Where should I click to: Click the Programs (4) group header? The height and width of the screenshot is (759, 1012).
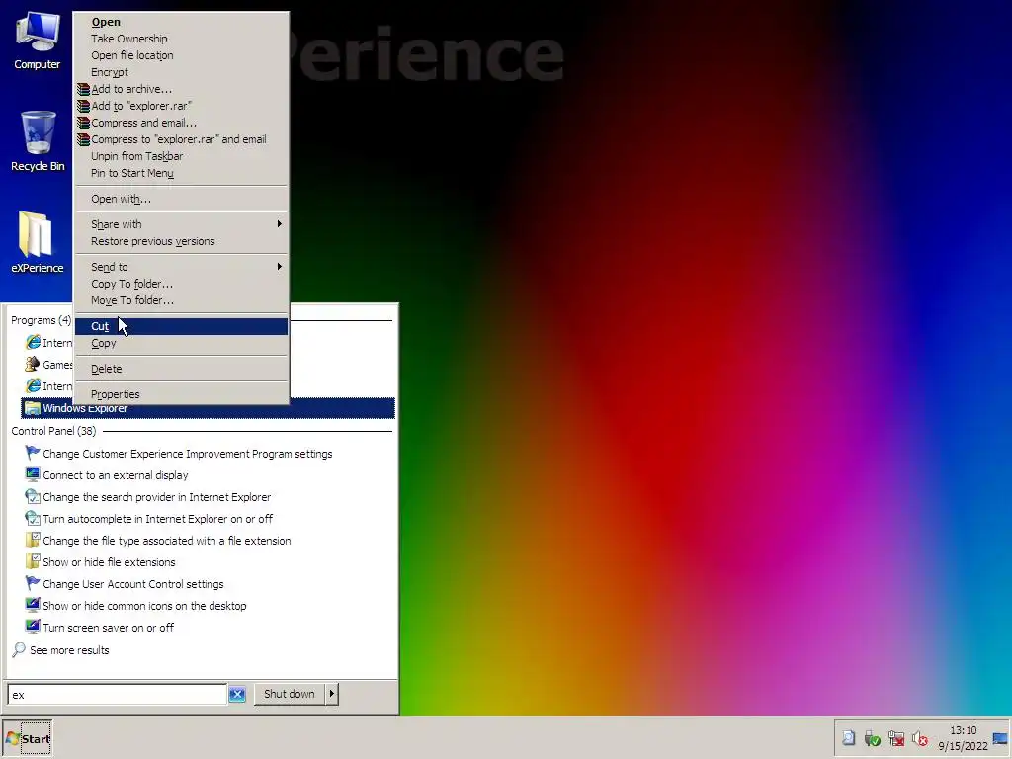coord(41,320)
